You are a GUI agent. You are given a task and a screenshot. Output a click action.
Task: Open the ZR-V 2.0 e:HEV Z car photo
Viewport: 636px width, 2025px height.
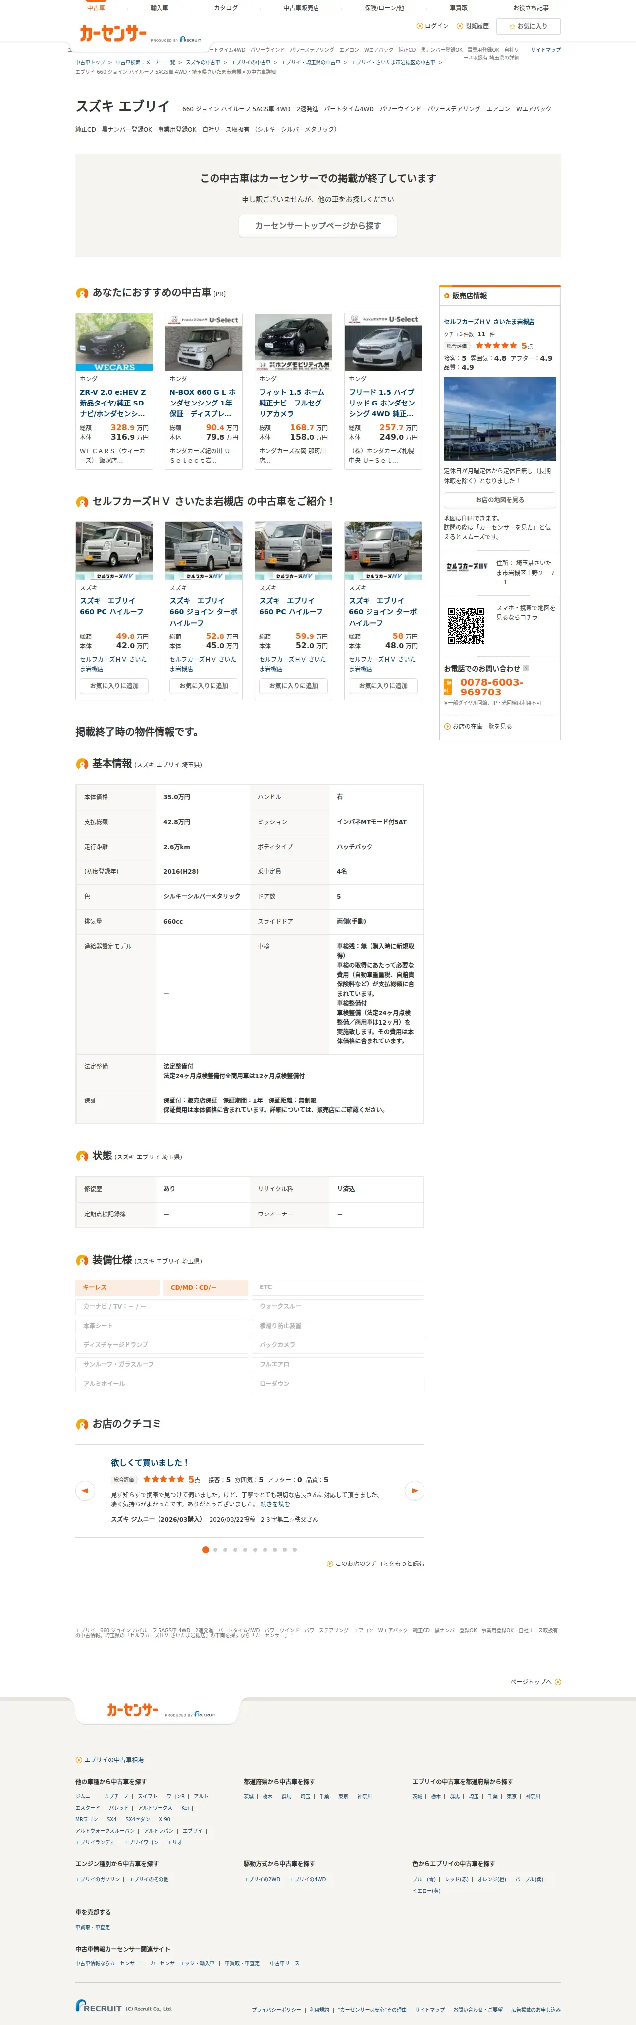tap(114, 342)
